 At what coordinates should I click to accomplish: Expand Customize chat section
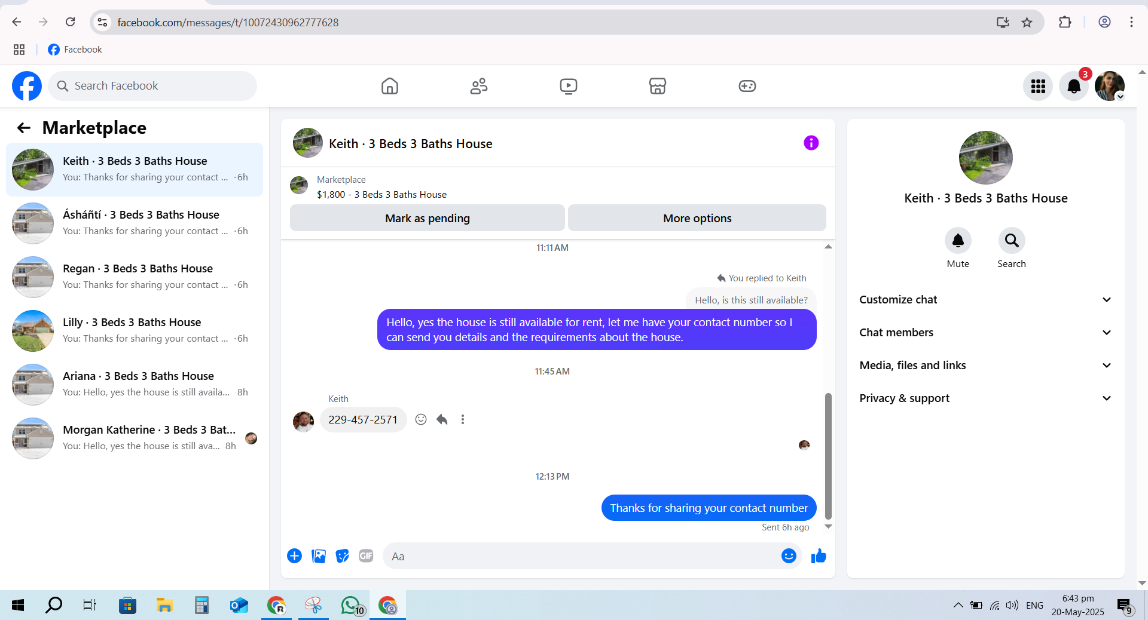985,300
